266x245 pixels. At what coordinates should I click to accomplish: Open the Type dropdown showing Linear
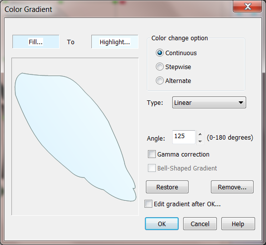(209, 102)
